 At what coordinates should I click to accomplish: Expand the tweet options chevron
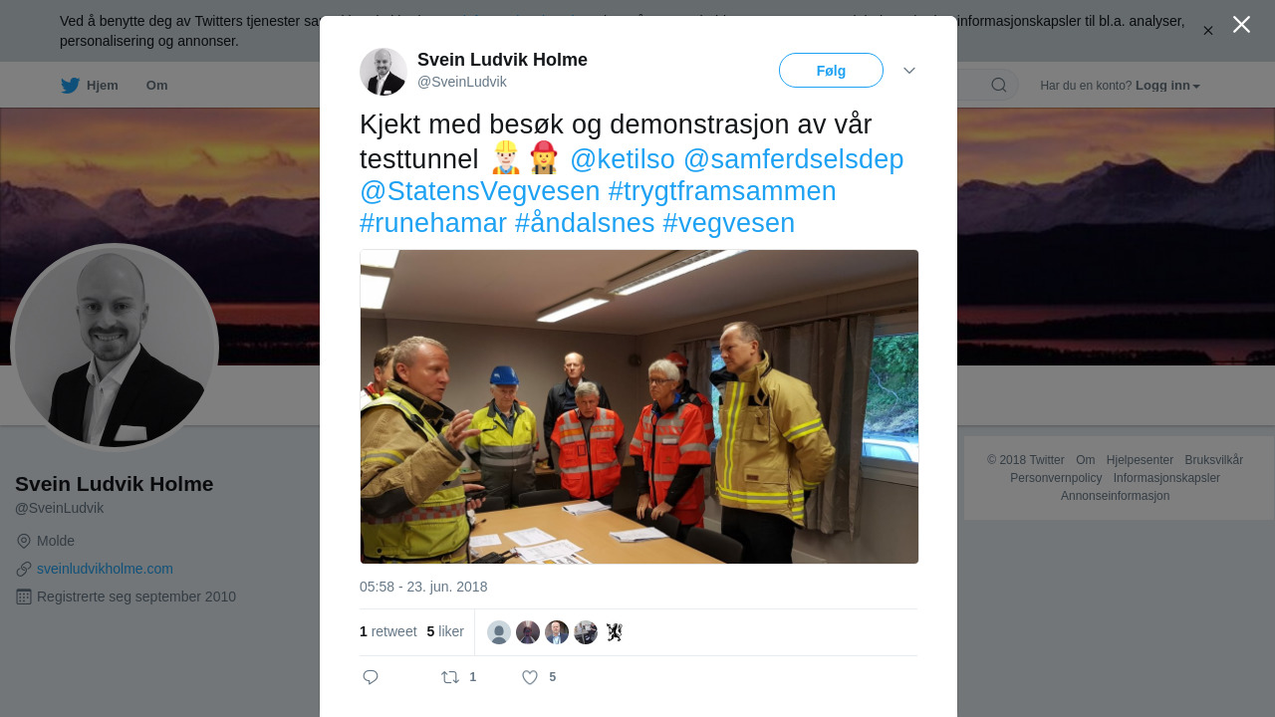(909, 70)
